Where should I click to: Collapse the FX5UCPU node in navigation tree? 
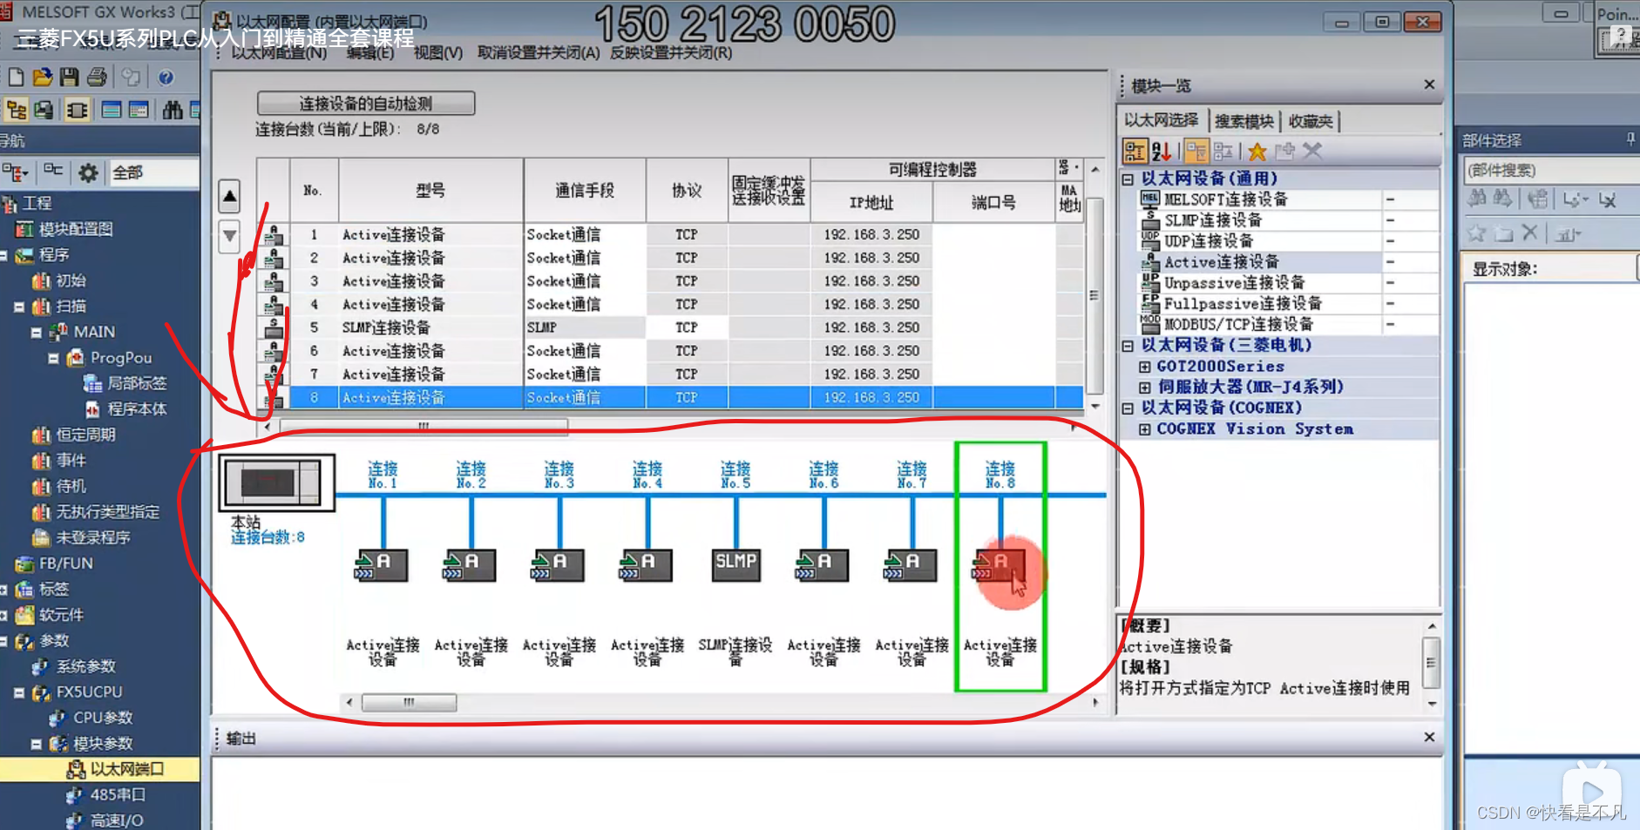pos(19,693)
